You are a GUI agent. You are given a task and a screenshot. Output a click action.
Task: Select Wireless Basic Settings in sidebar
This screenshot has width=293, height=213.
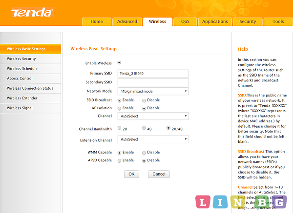[x=30, y=49]
